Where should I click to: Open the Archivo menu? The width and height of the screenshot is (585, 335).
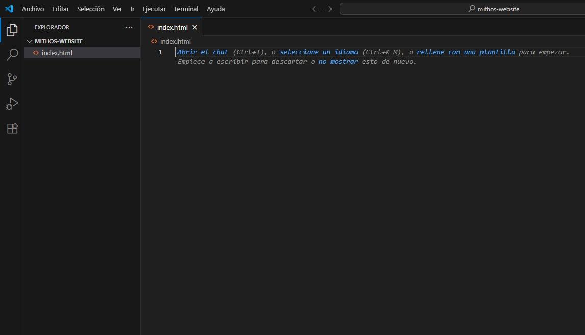33,9
